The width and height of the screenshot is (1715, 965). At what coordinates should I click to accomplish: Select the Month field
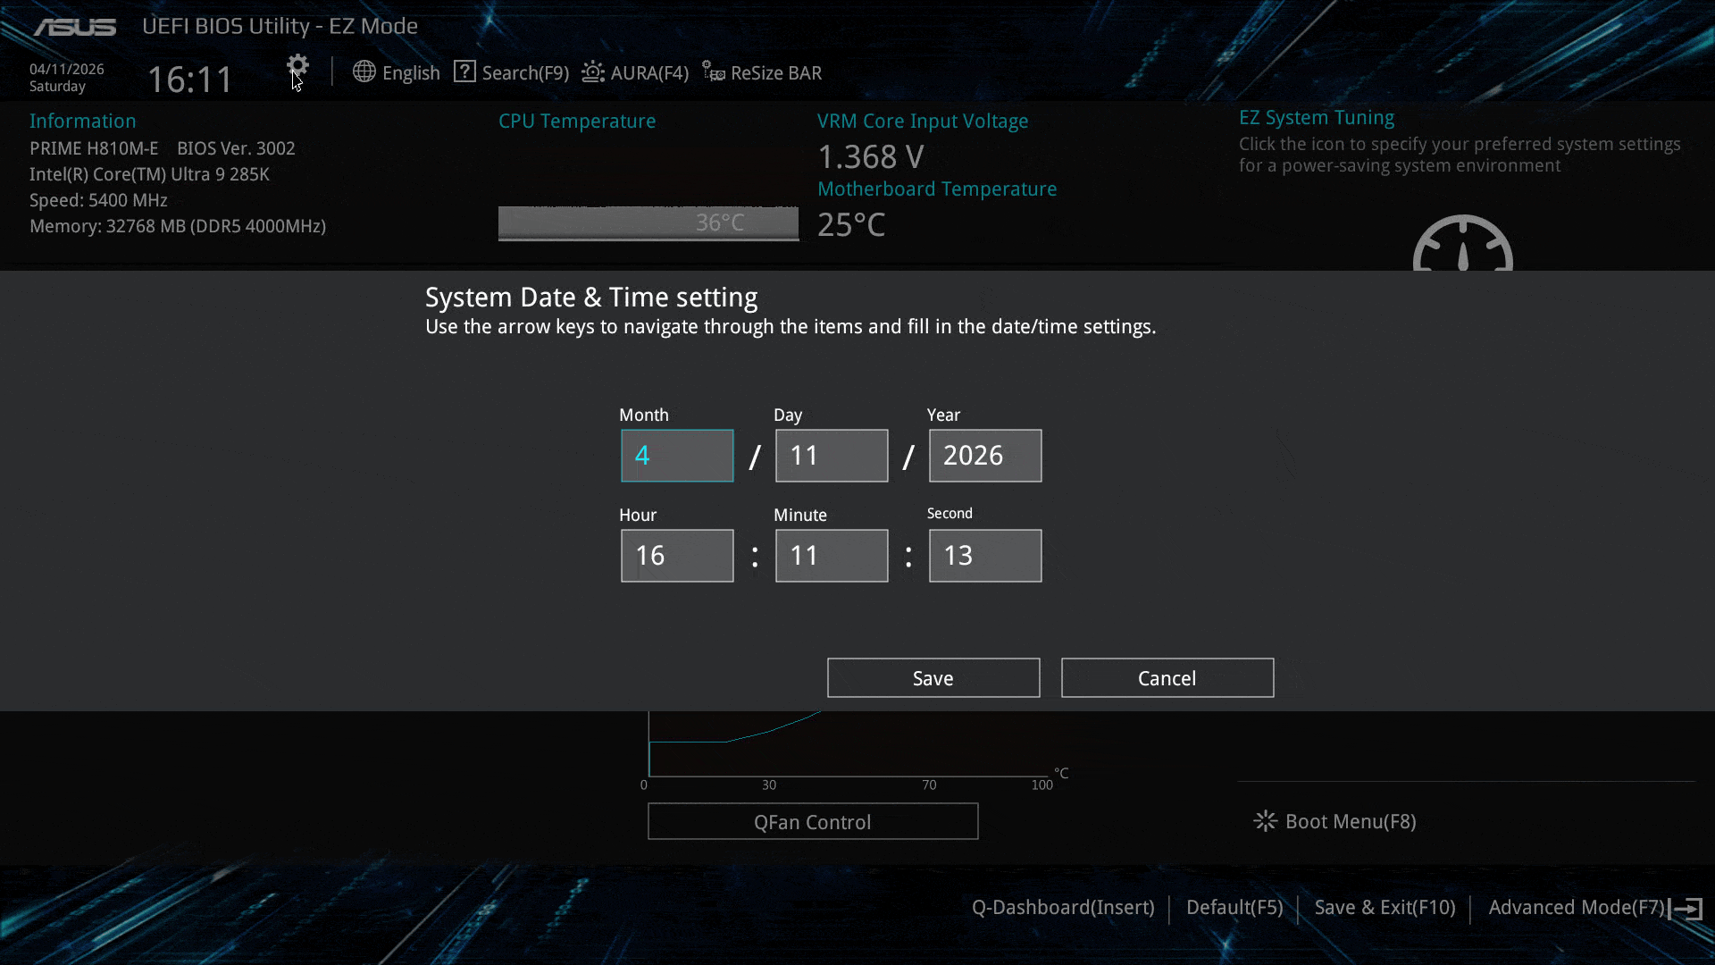click(677, 456)
